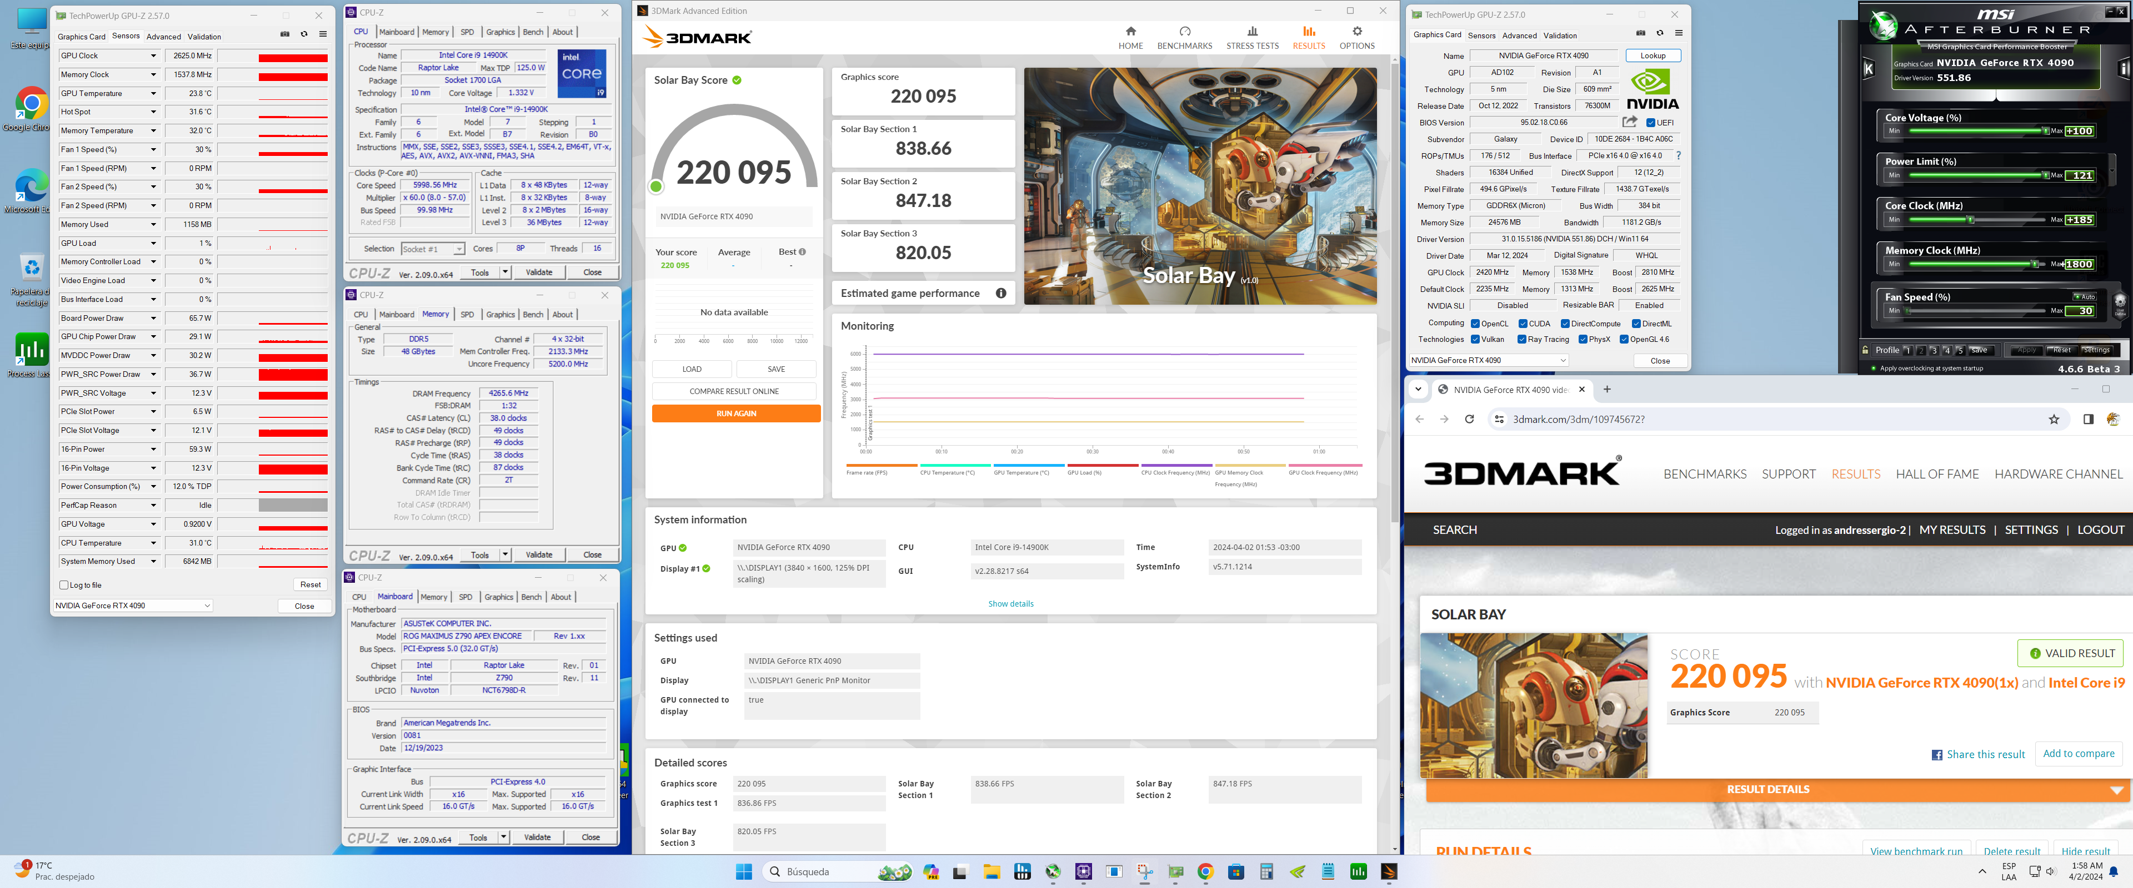This screenshot has height=888, width=2133.
Task: Open the 3DMark BENCHMARKS icon tab
Action: (1184, 37)
